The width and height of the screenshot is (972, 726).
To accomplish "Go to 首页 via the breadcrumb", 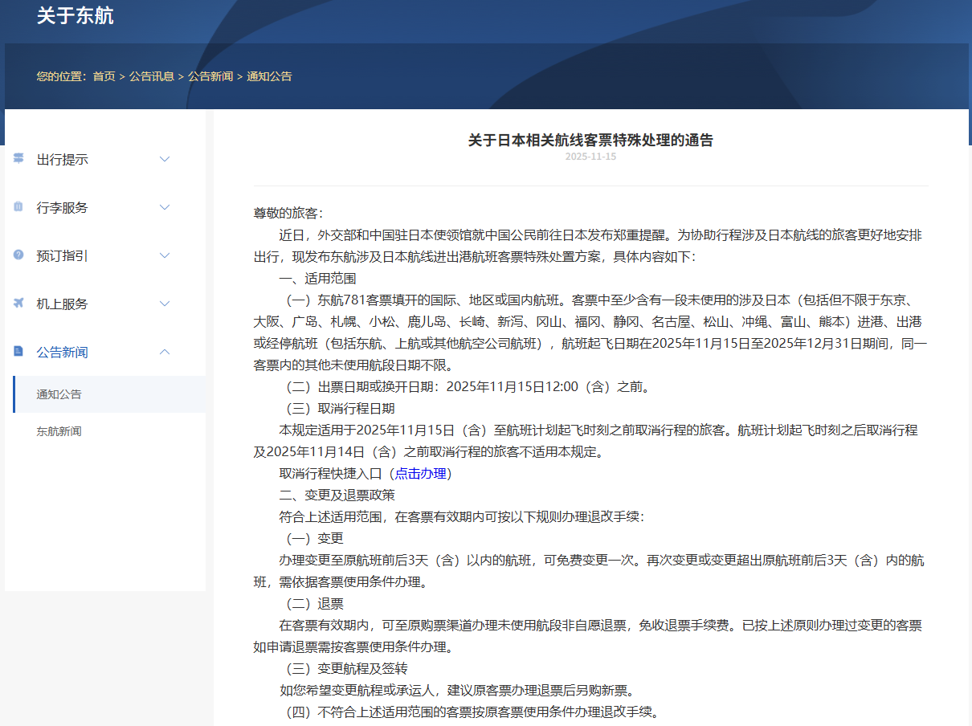I will point(104,76).
